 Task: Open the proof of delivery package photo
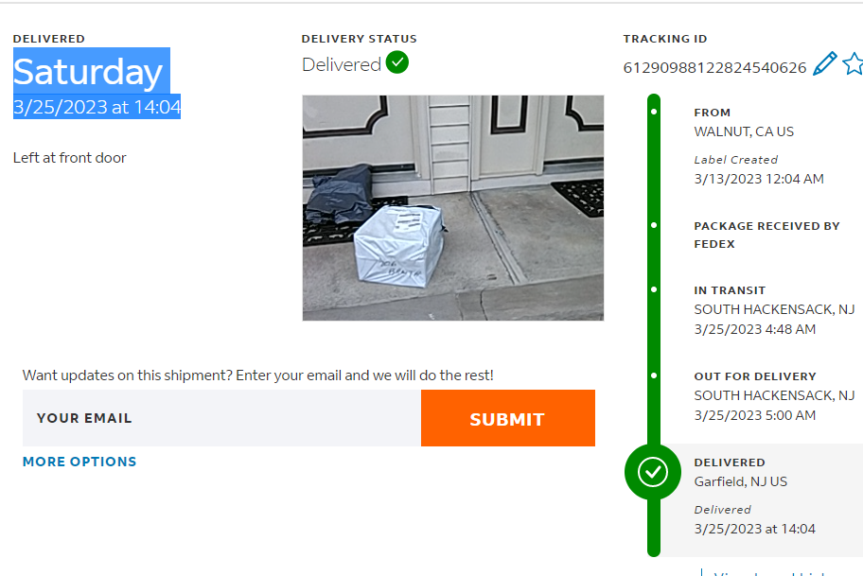453,208
